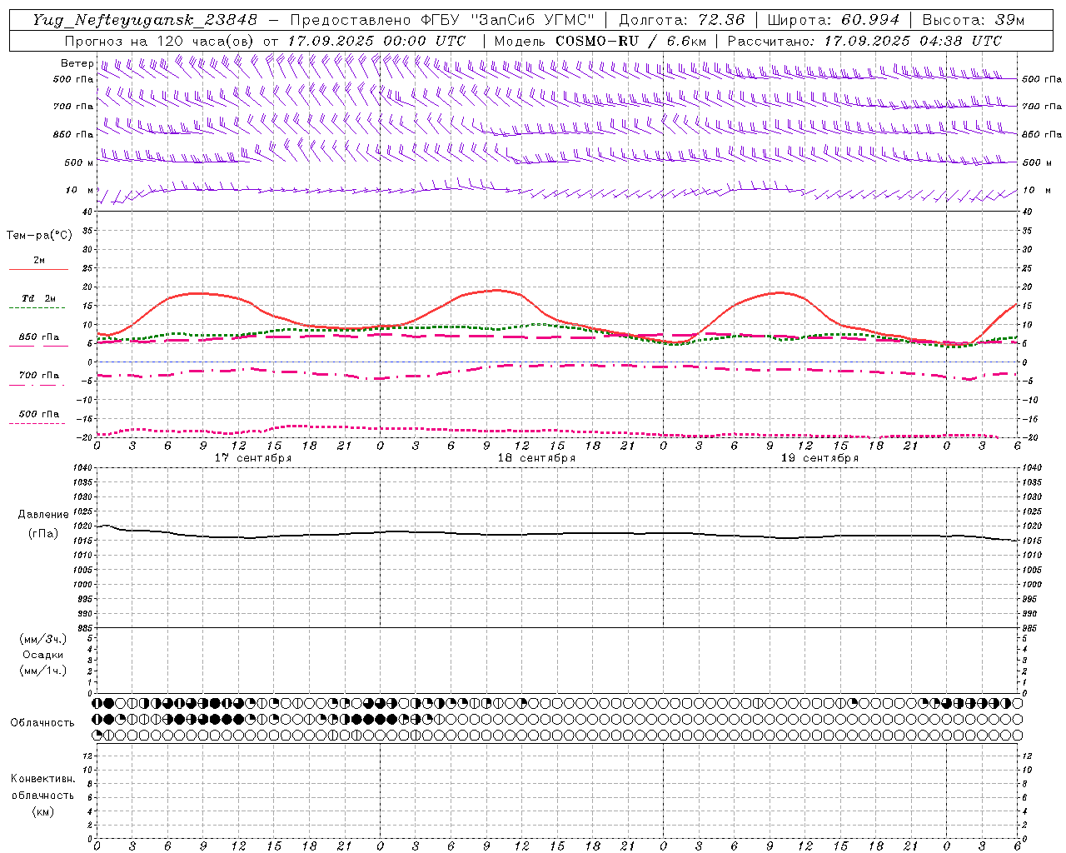Click the 'Ветер' wind panel label
The image size is (1066, 853).
click(77, 63)
